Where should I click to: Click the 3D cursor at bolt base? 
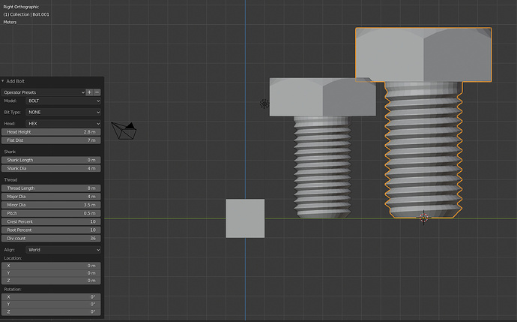[x=423, y=218]
